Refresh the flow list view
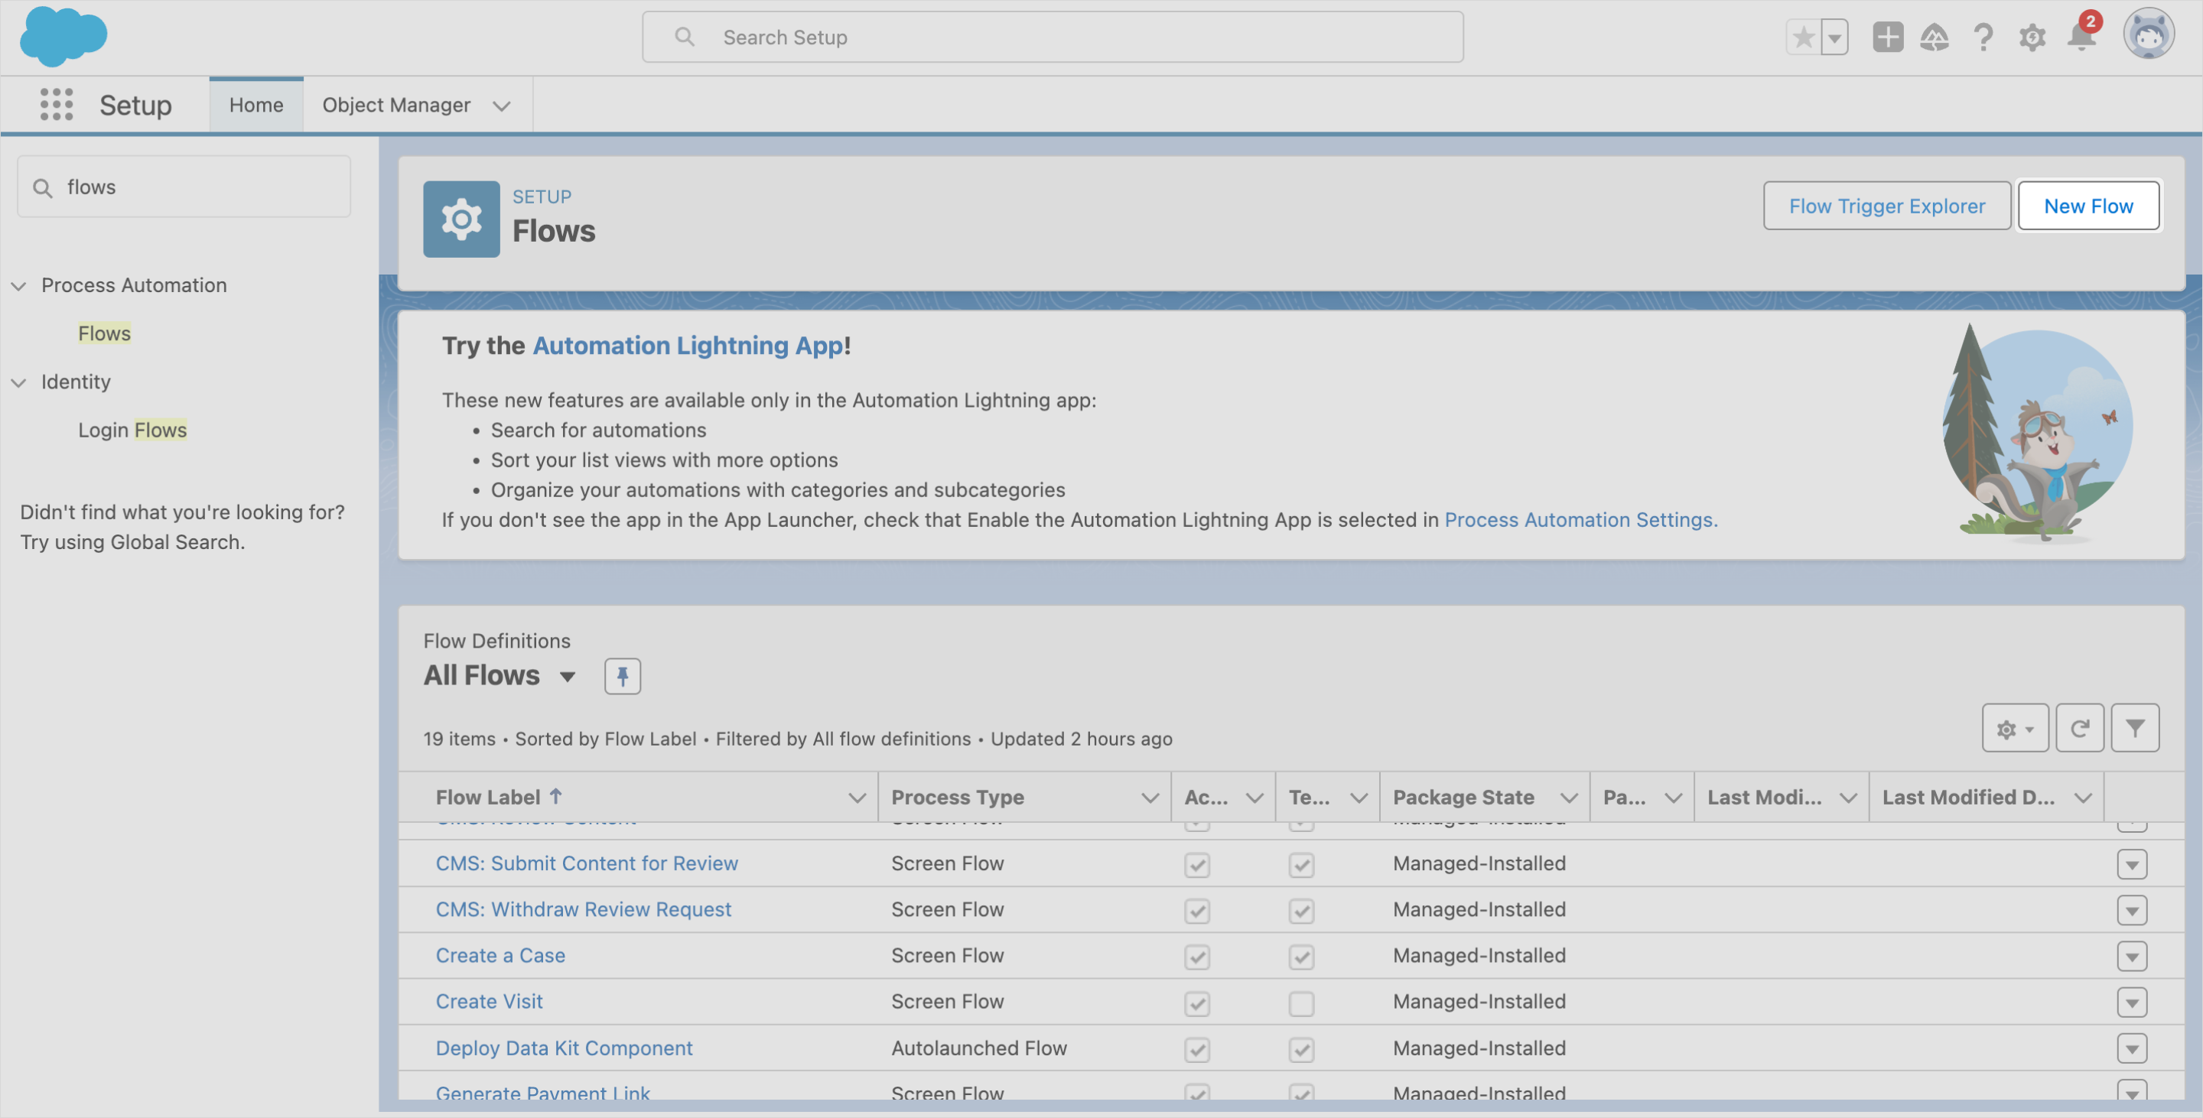 [x=2080, y=727]
